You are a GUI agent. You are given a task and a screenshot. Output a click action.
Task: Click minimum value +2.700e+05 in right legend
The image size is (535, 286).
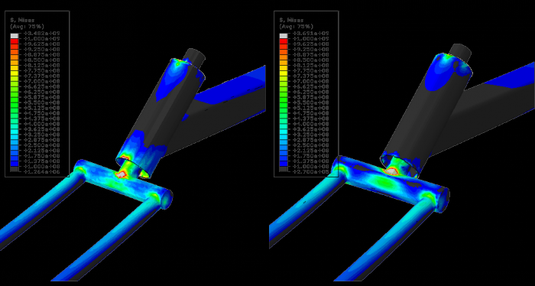pos(310,171)
